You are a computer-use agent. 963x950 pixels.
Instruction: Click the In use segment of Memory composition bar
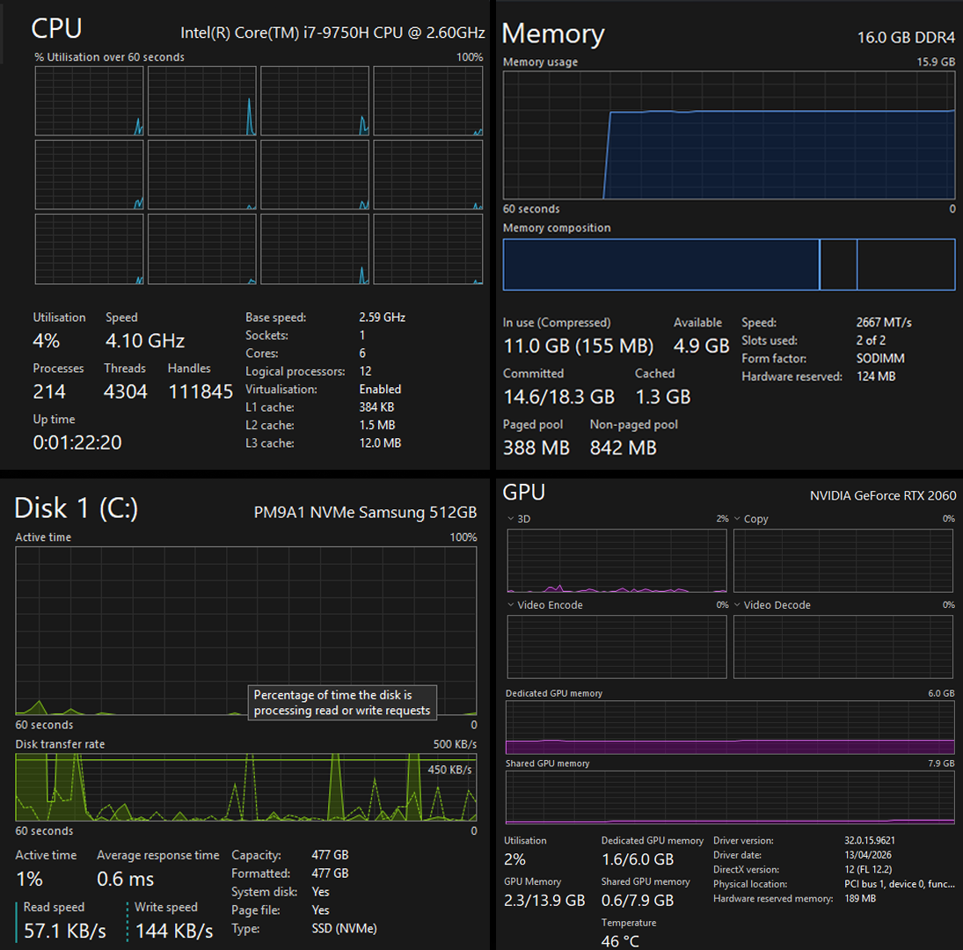click(x=660, y=264)
